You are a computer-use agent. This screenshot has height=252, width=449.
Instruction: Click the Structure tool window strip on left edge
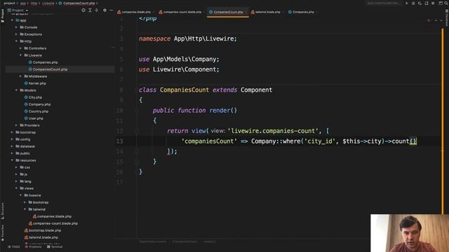click(x=3, y=211)
